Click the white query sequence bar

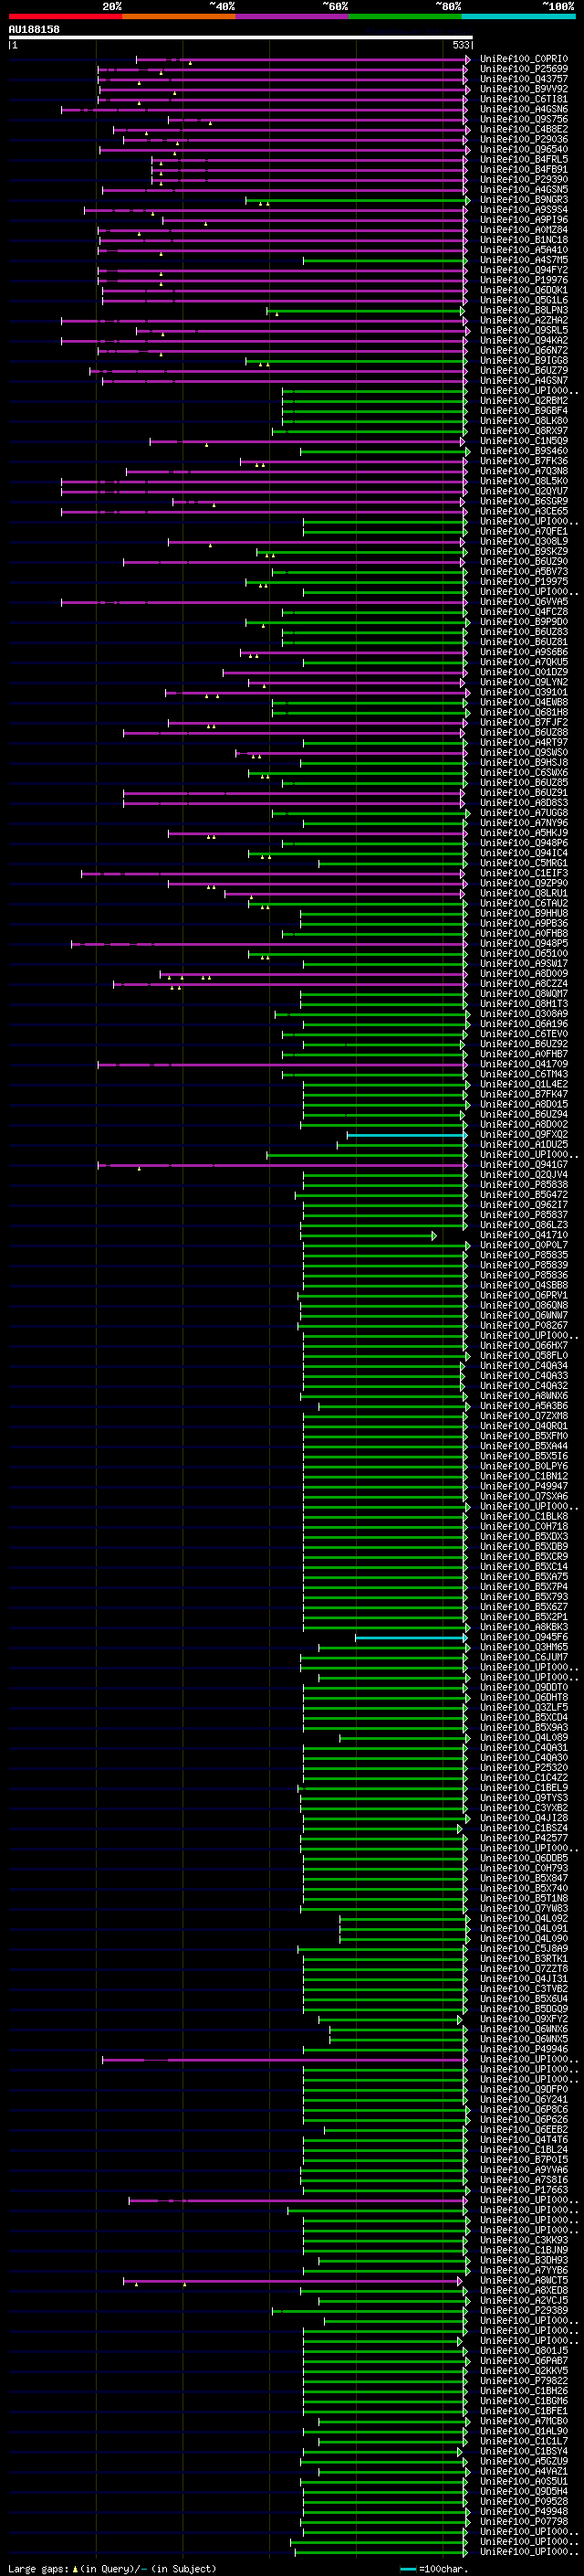(x=241, y=37)
